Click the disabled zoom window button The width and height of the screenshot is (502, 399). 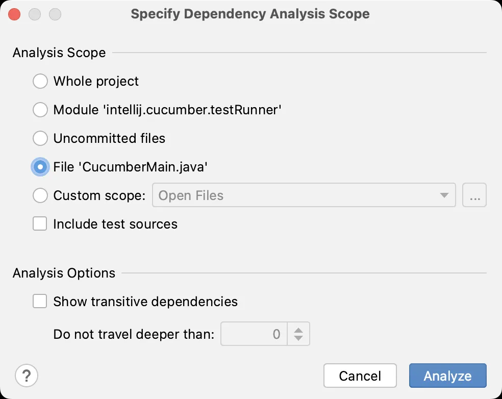[55, 14]
